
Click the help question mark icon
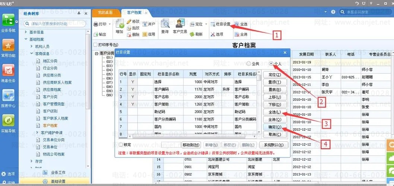333,12
